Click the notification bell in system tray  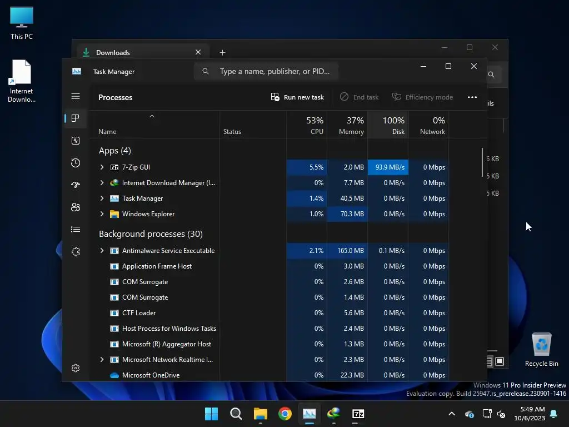[553, 414]
